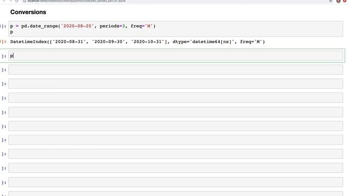Click the '2020-08-20' date string in code

(x=77, y=26)
